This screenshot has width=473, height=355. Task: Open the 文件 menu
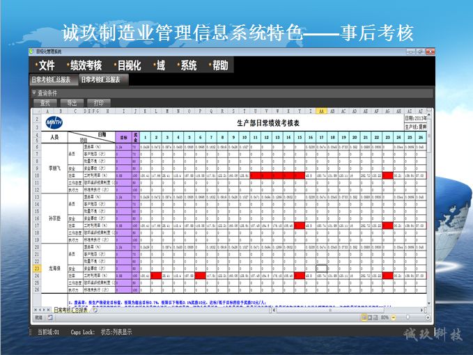coord(45,65)
